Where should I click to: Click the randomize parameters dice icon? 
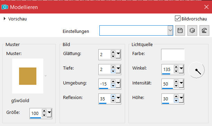click(x=192, y=30)
